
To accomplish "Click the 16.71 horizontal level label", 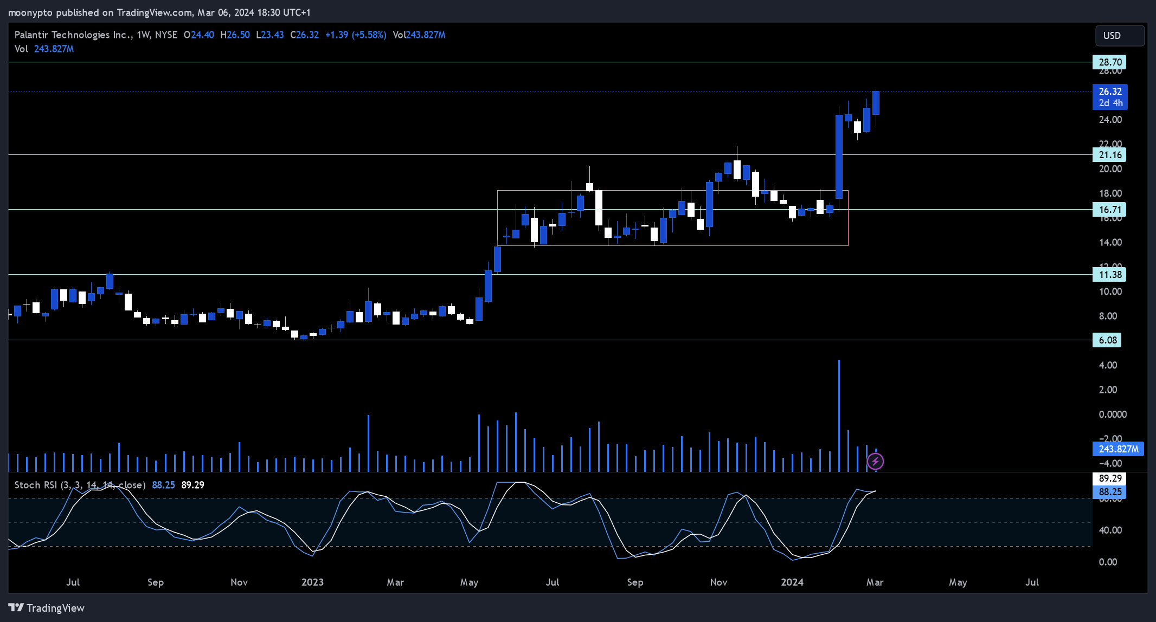I will (x=1109, y=210).
